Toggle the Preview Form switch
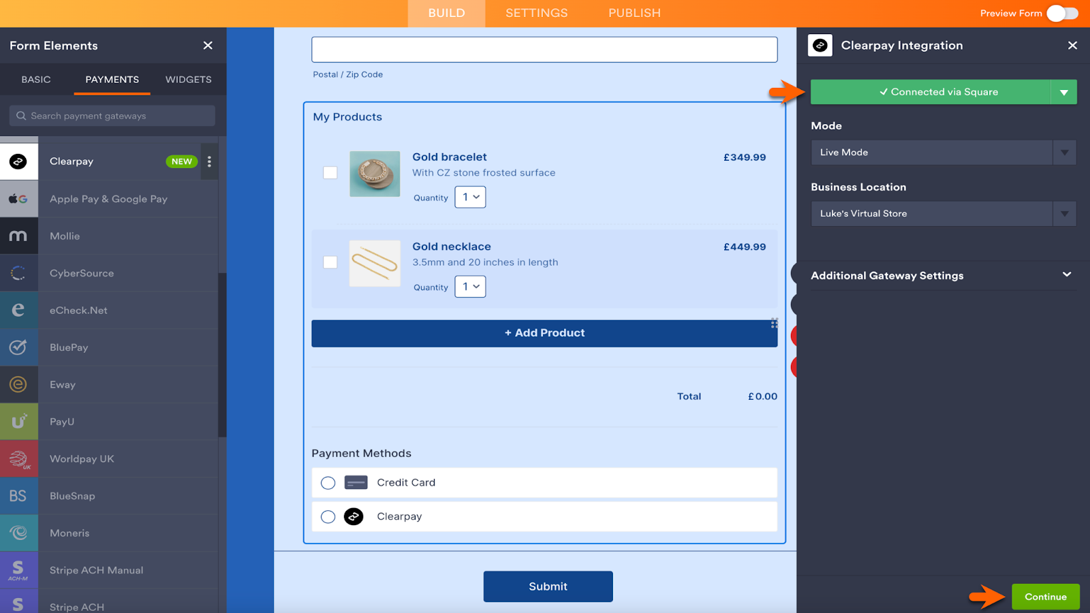 coord(1062,13)
